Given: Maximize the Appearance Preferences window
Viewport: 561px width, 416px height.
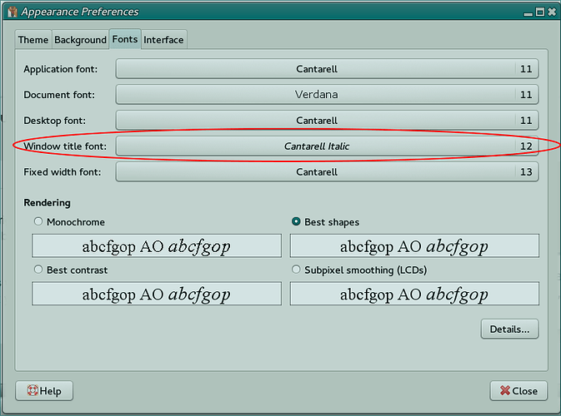Looking at the screenshot, I should pos(540,12).
